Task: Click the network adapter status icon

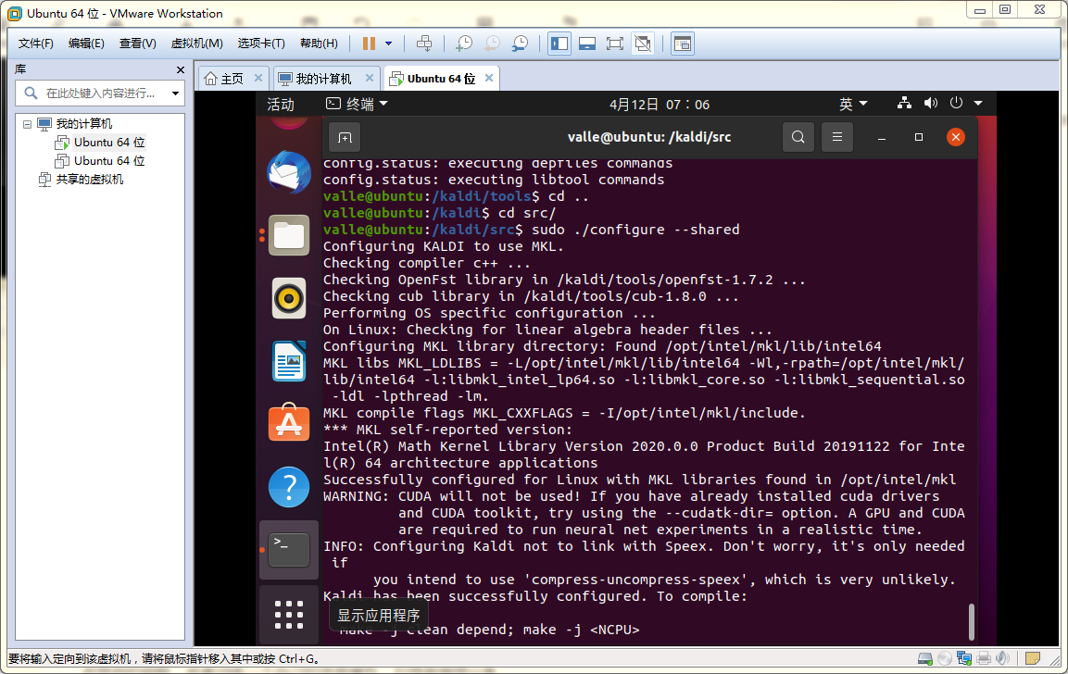Action: point(963,658)
